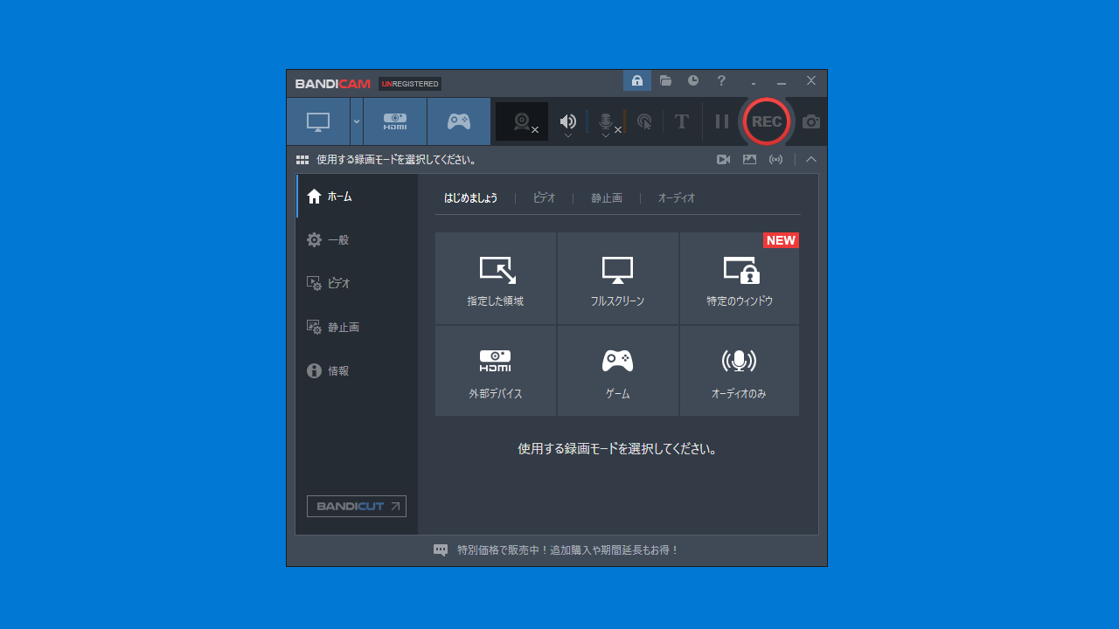Switch to the ビデオ tab at top

point(545,198)
